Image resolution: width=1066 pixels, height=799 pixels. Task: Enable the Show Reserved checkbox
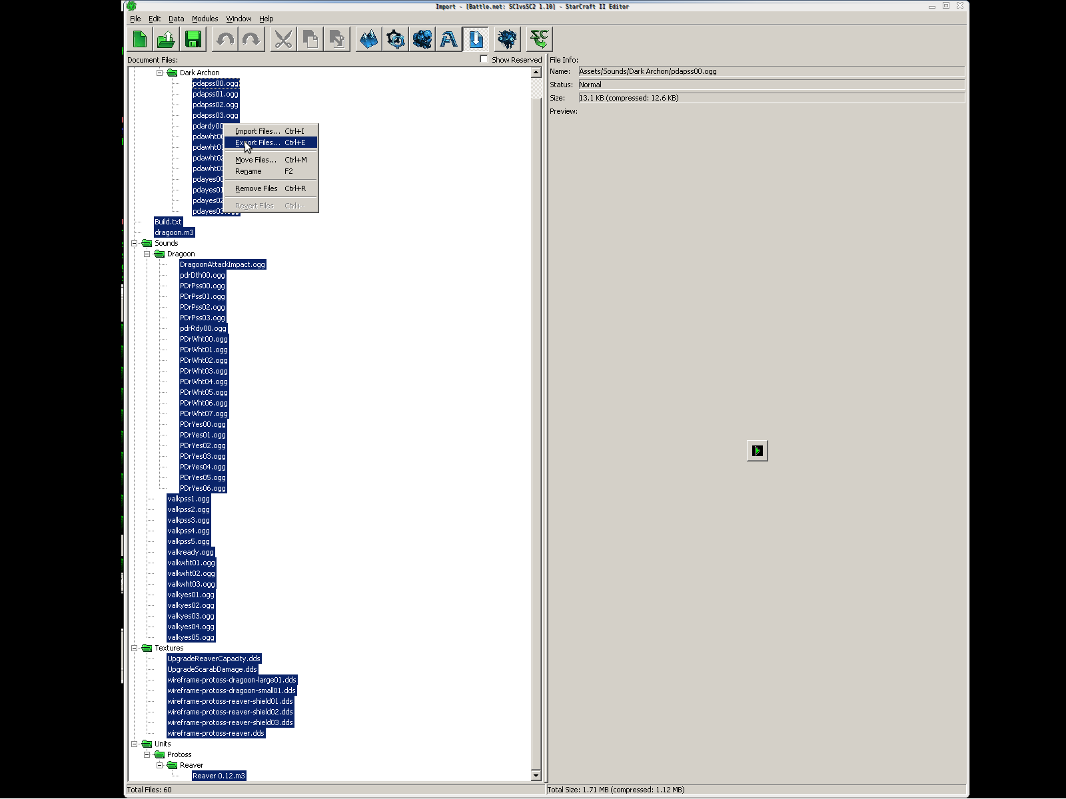[x=484, y=59]
